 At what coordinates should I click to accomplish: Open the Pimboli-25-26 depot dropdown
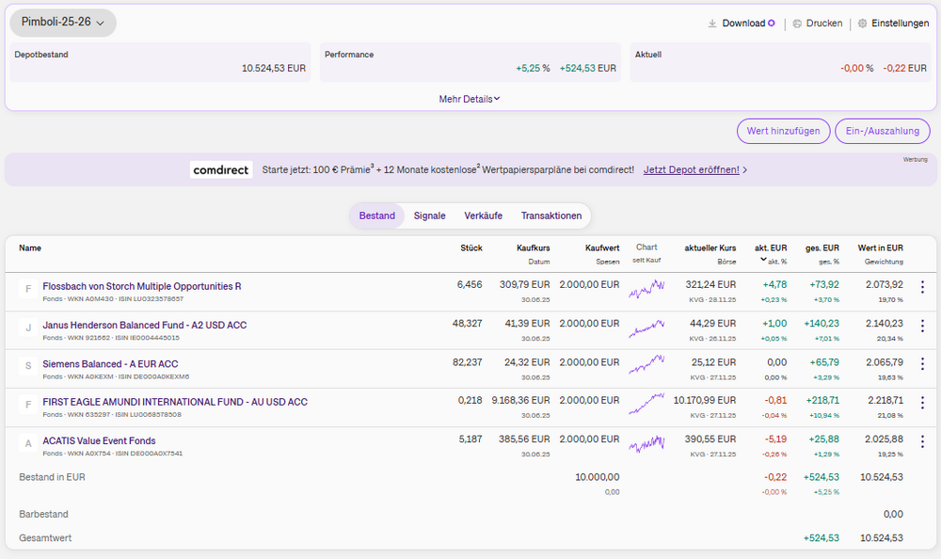click(63, 23)
